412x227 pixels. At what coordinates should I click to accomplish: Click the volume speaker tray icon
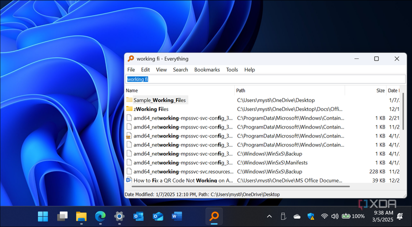pyautogui.click(x=335, y=216)
